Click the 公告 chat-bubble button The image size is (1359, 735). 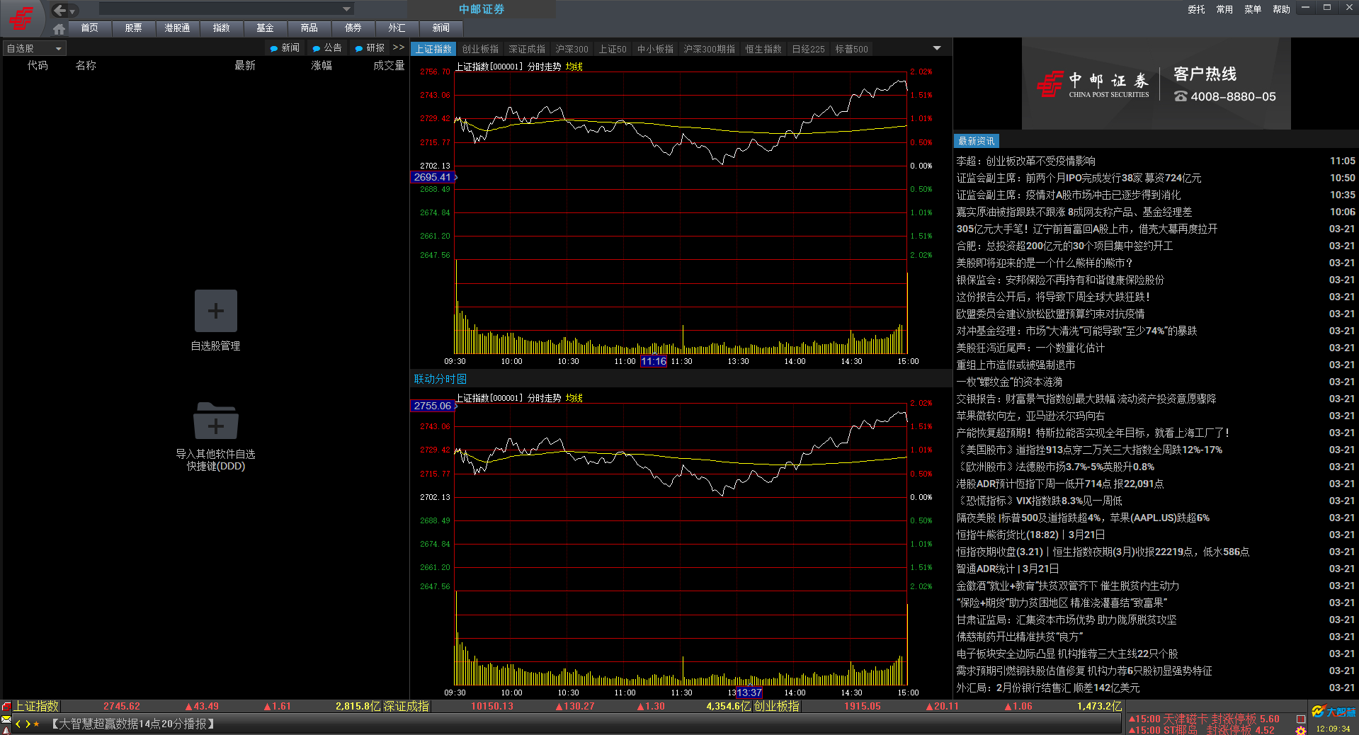(327, 48)
